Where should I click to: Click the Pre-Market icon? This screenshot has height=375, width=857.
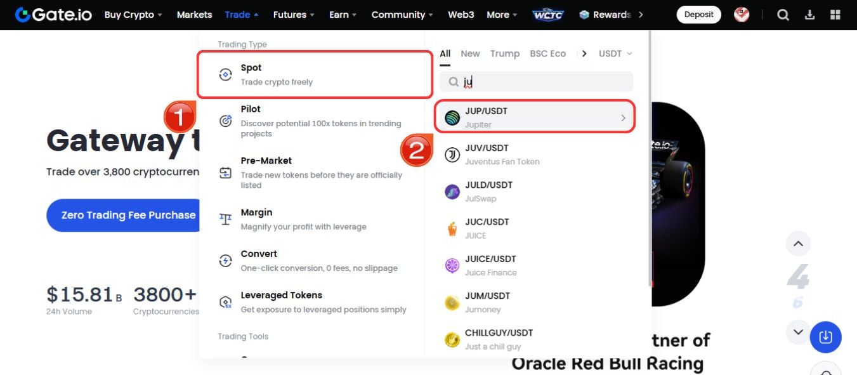click(225, 172)
